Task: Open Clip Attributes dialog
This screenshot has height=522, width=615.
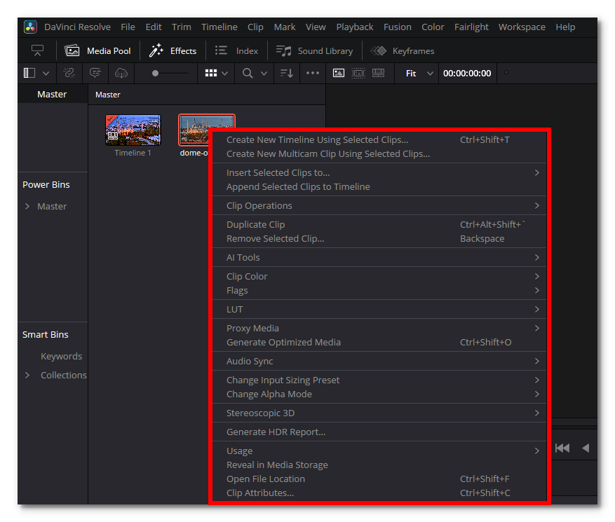Action: (379, 493)
